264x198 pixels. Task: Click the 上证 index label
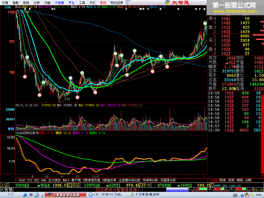(x=4, y=185)
